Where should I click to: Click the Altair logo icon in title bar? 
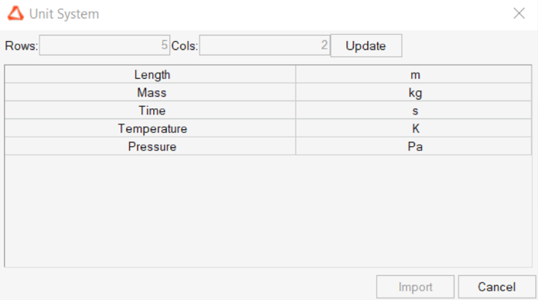(x=15, y=14)
